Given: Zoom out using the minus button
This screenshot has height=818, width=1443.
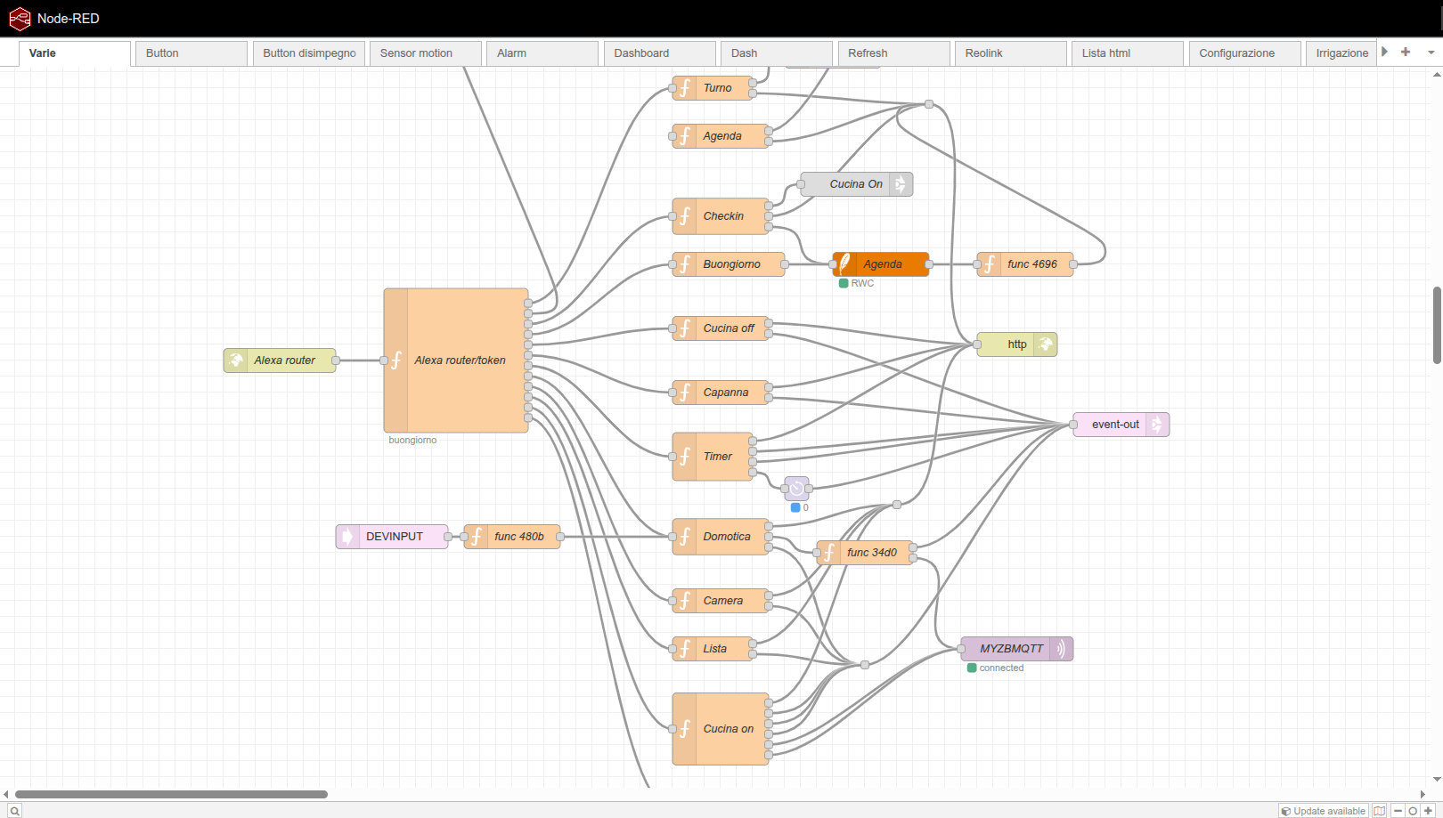Looking at the screenshot, I should pos(1398,811).
